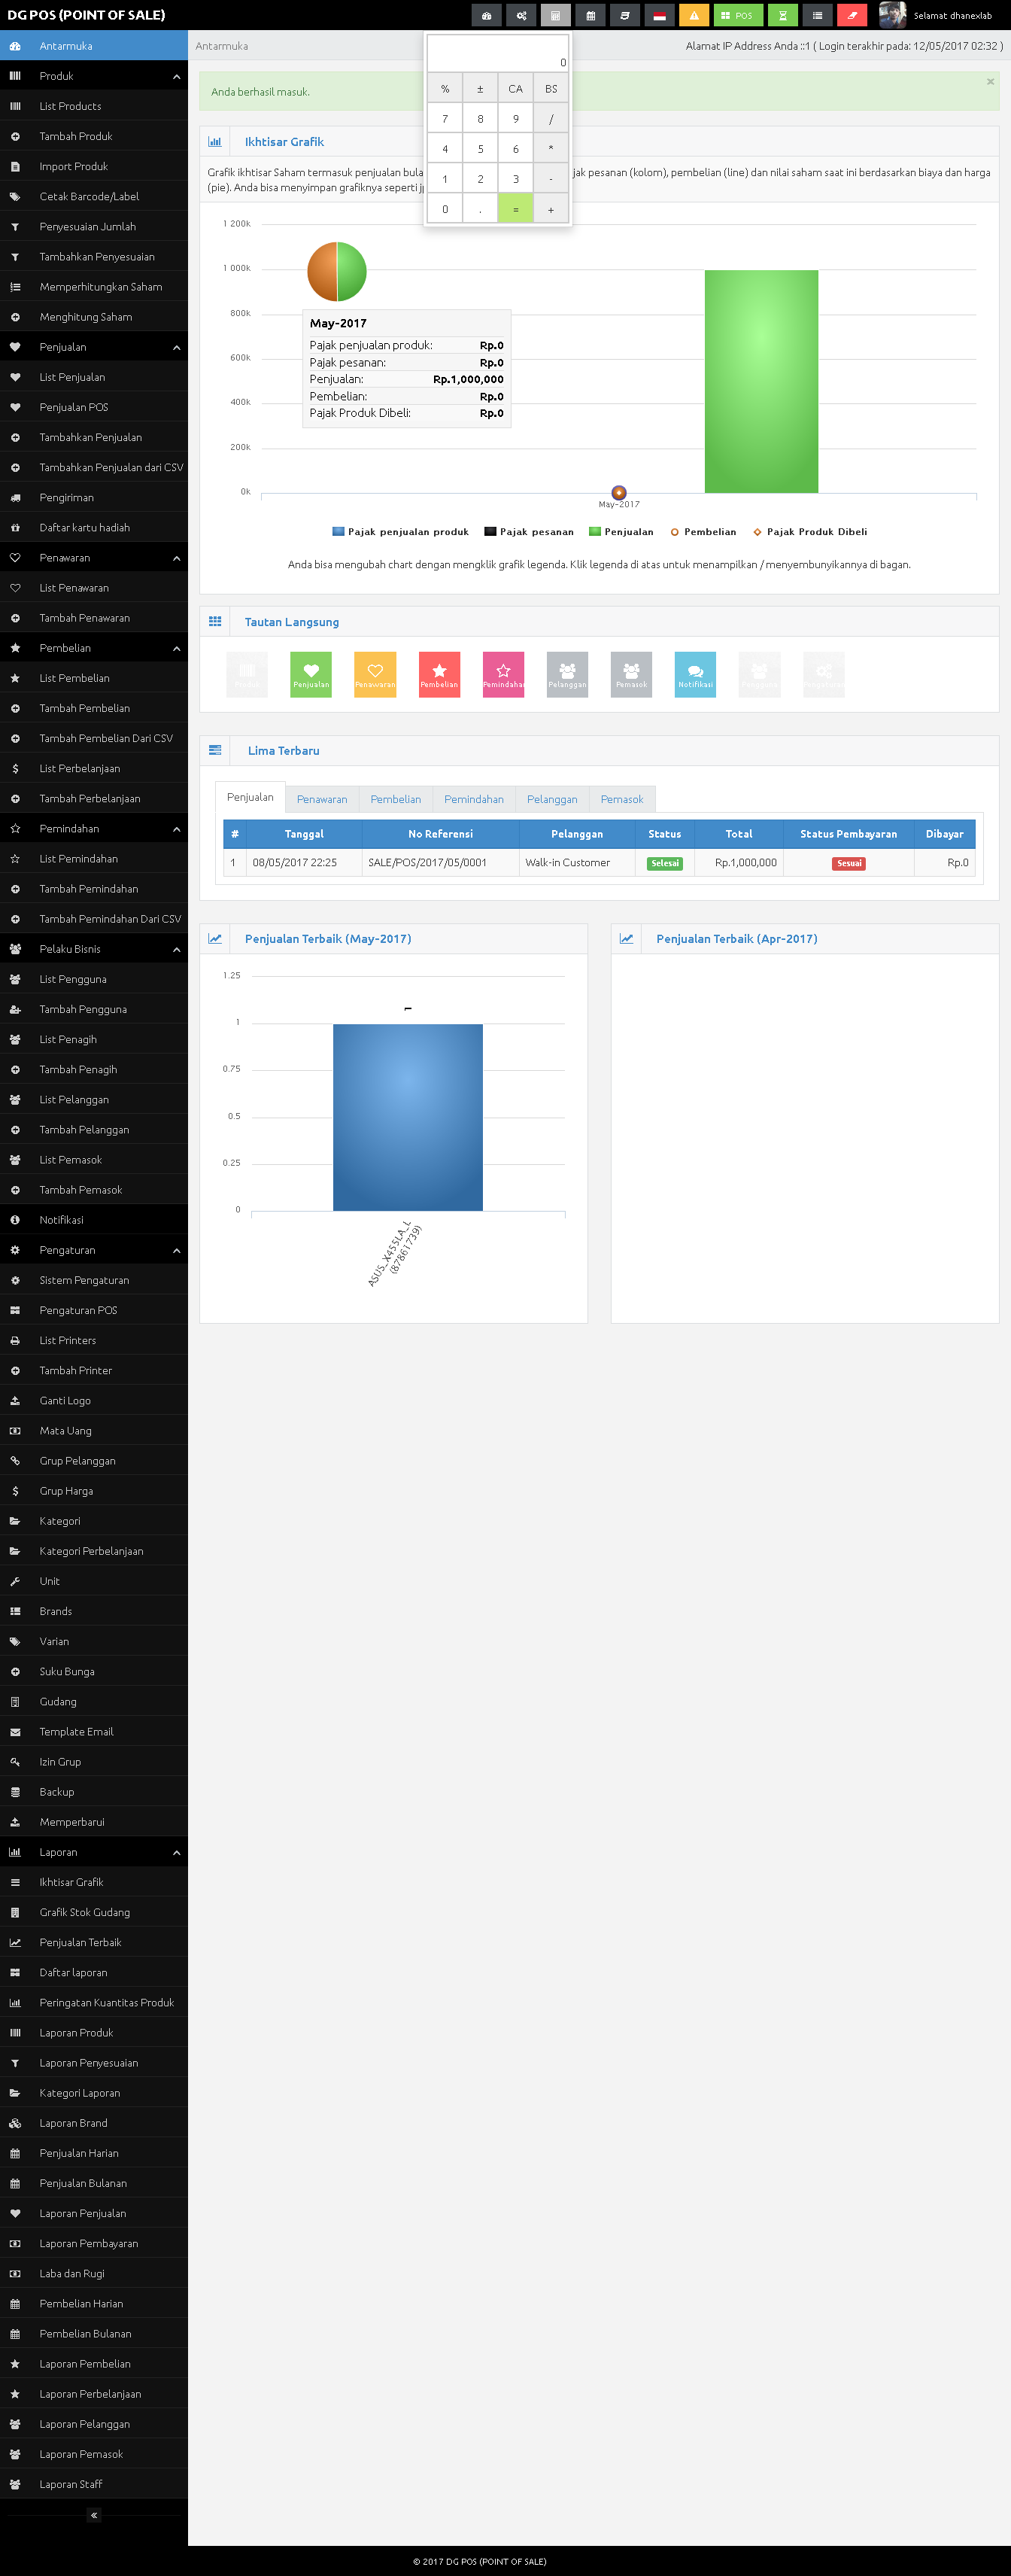Click the Indonesian flag language icon

click(x=659, y=15)
